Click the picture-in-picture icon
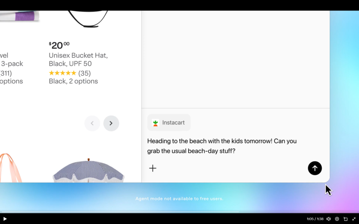The width and height of the screenshot is (359, 224). (x=345, y=219)
